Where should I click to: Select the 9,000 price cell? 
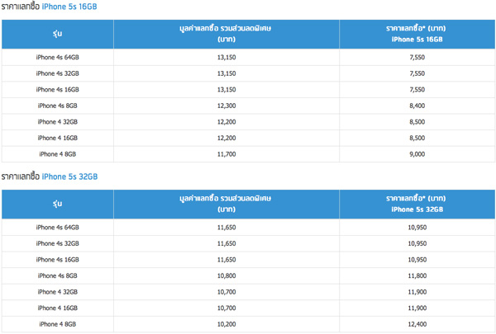click(417, 153)
